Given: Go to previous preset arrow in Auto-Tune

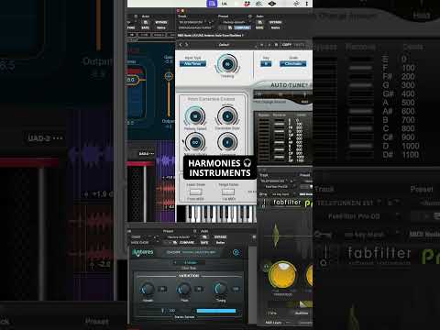Looking at the screenshot, I should coord(181,45).
